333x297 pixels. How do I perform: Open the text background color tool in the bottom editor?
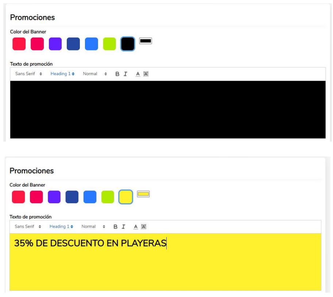(x=144, y=227)
